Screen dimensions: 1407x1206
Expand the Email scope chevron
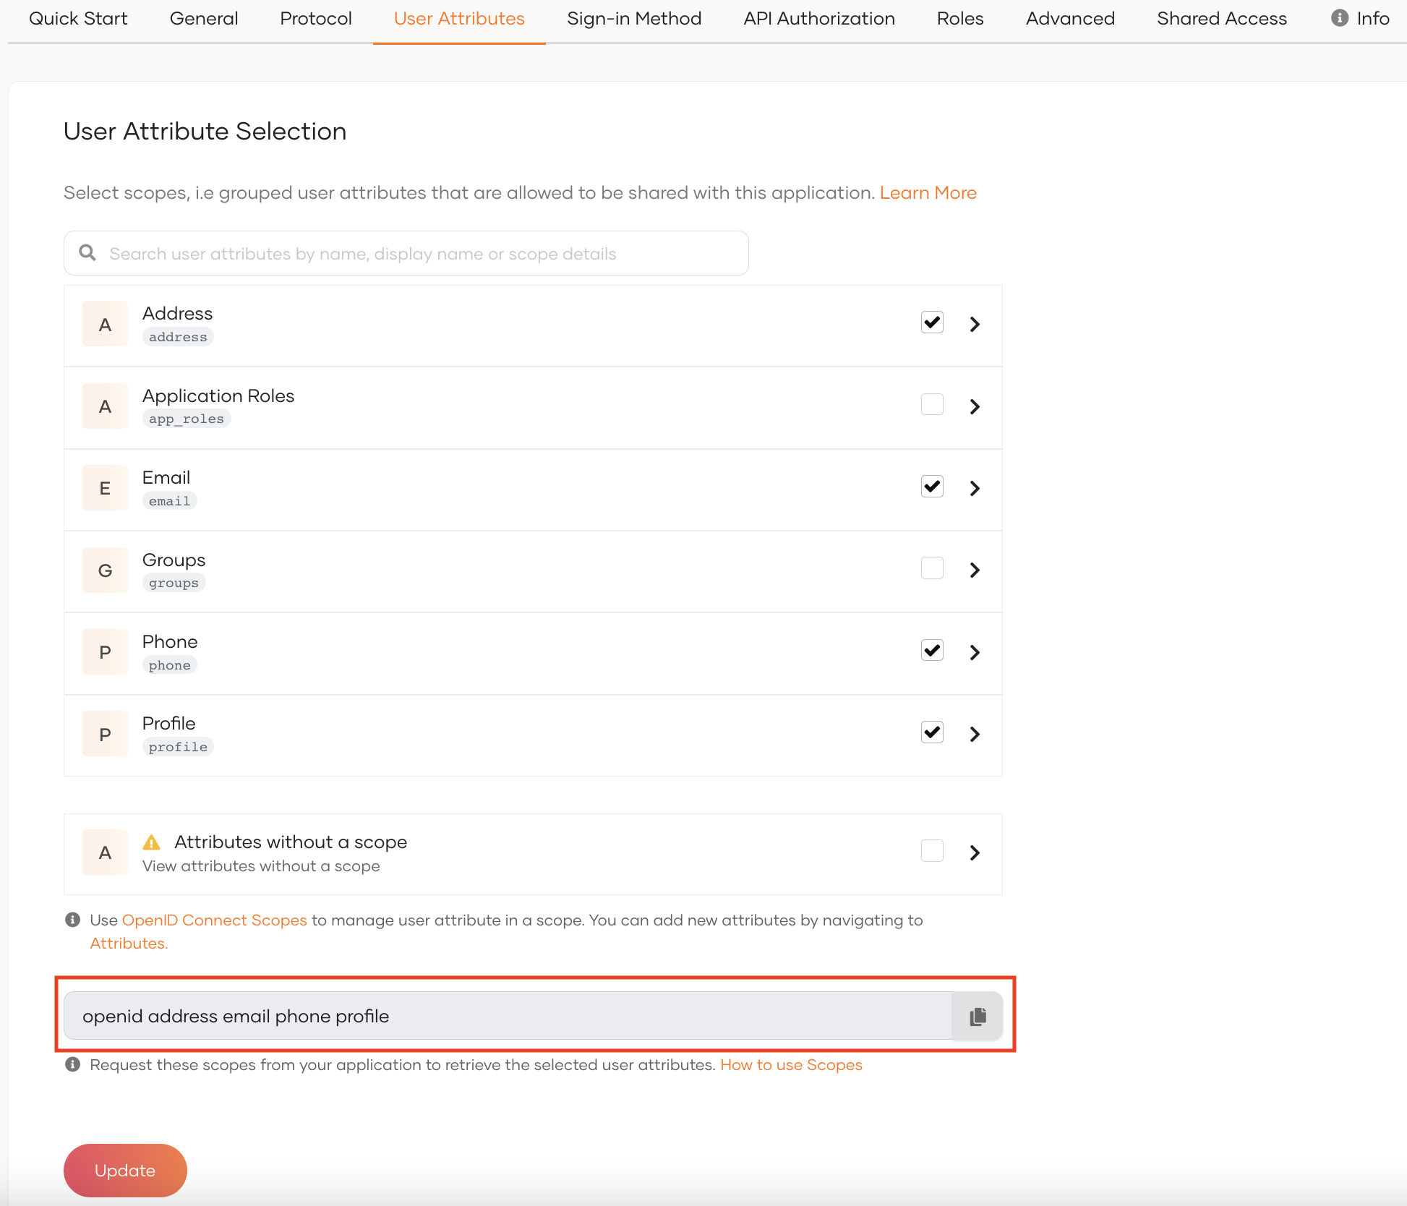[x=975, y=488]
